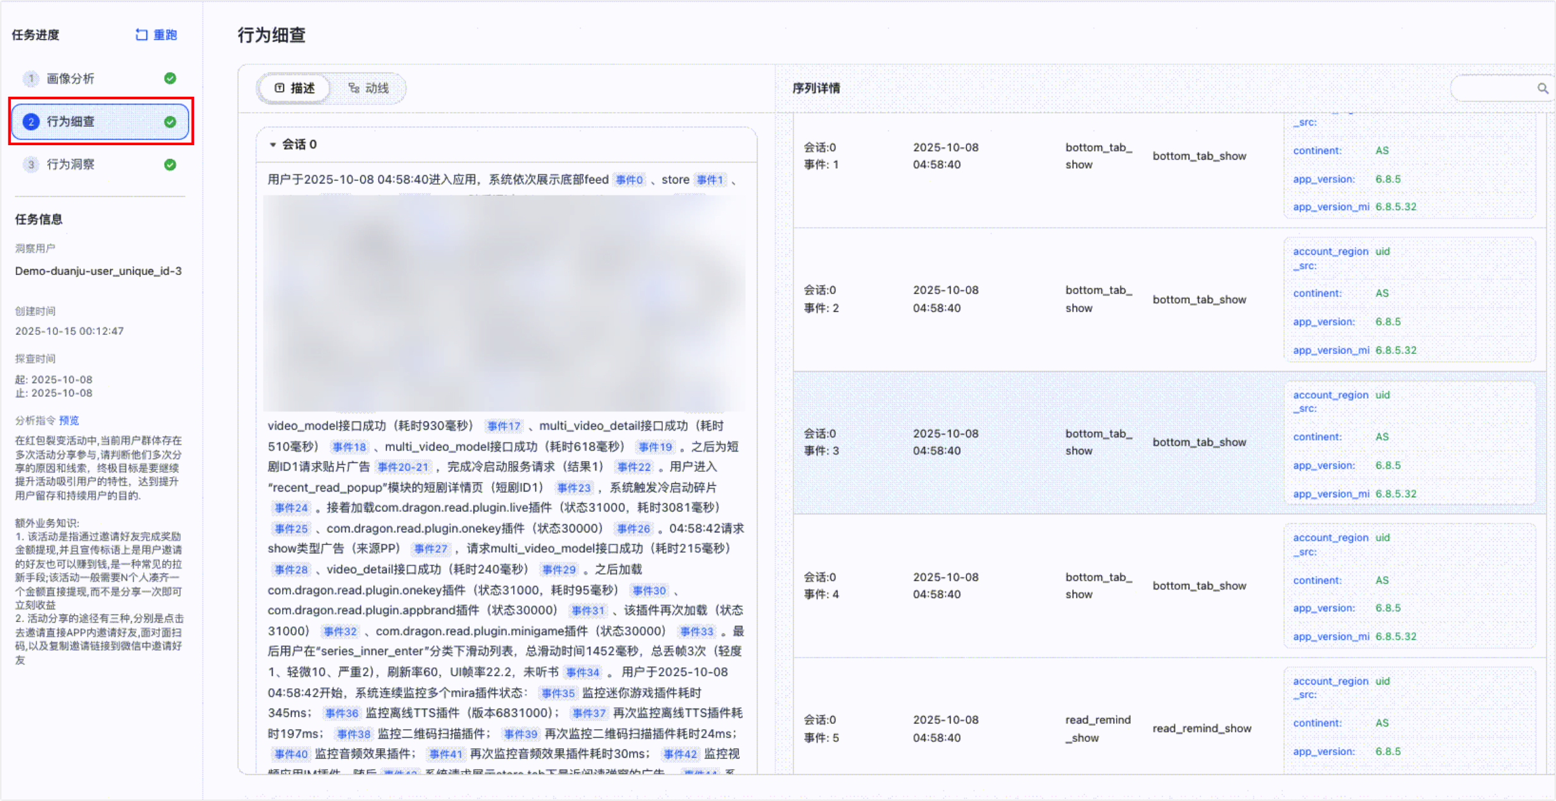This screenshot has width=1556, height=801.
Task: Open the 行为洞察 step
Action: (x=100, y=164)
